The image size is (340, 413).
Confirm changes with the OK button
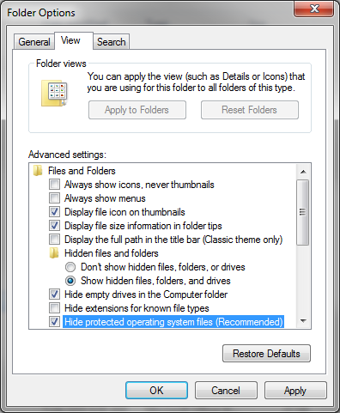156,391
